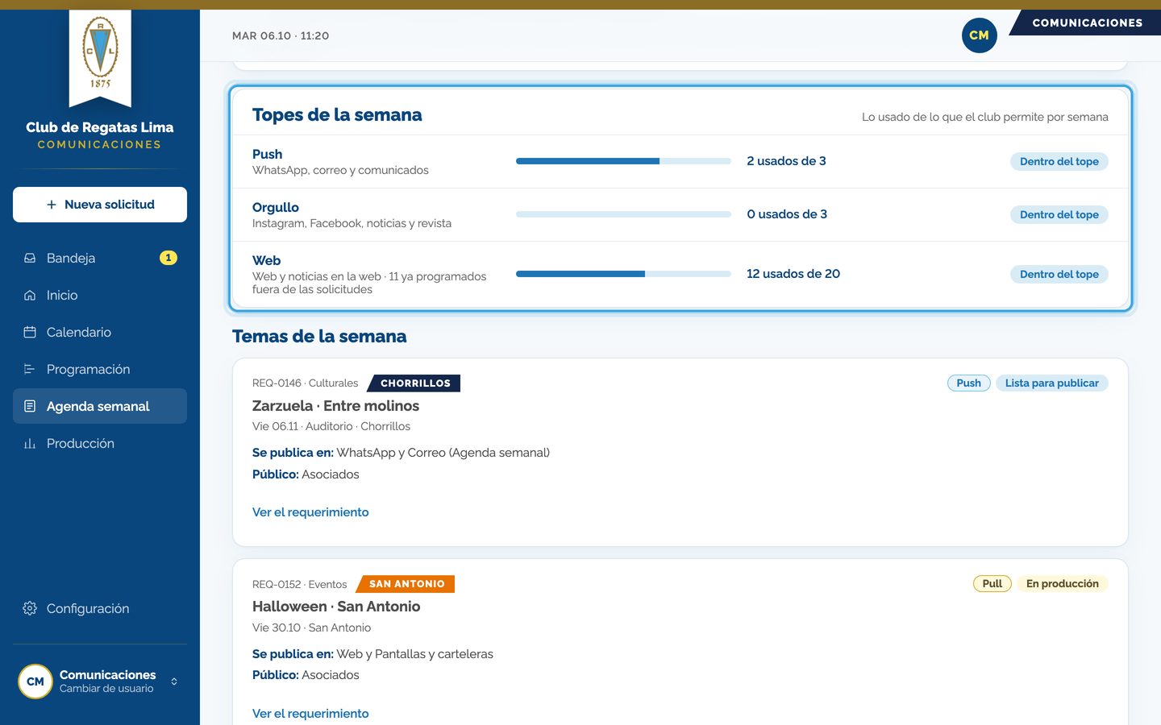
Task: Click the En producción status badge
Action: 1062,584
